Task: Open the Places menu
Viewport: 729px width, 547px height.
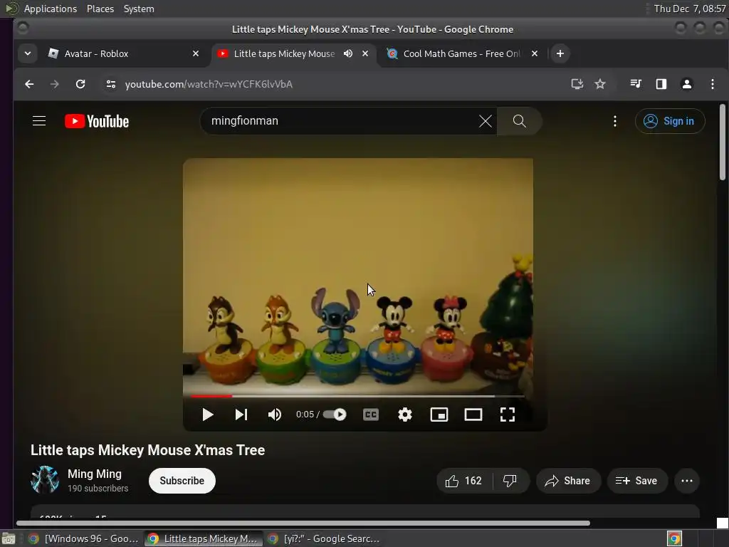Action: click(x=100, y=9)
